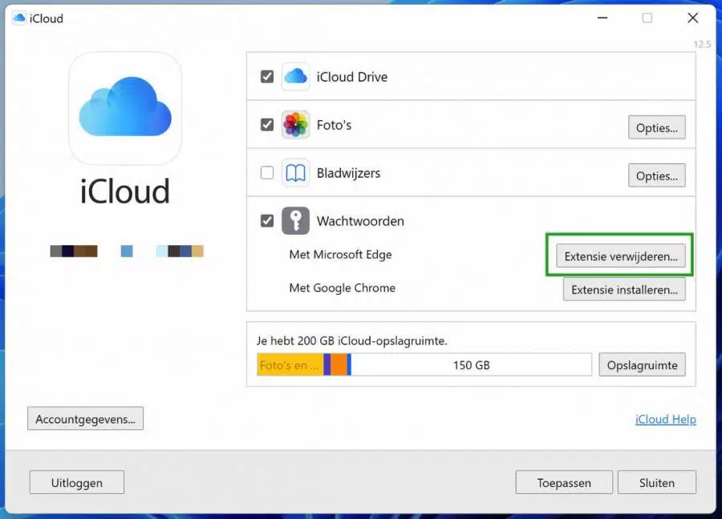Open the iCloud Help link

(666, 419)
